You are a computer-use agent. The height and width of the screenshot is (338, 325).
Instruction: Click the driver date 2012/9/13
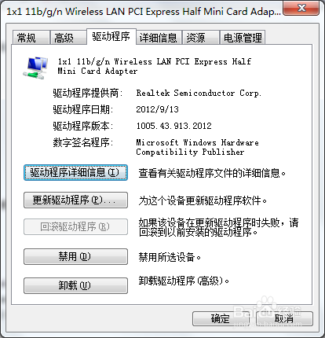[x=157, y=109]
